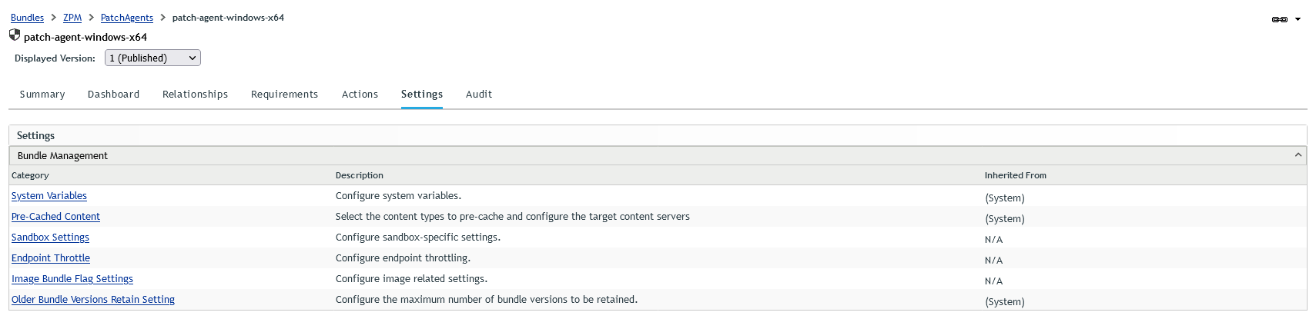
Task: Collapse the Bundle Management section
Action: click(1298, 155)
